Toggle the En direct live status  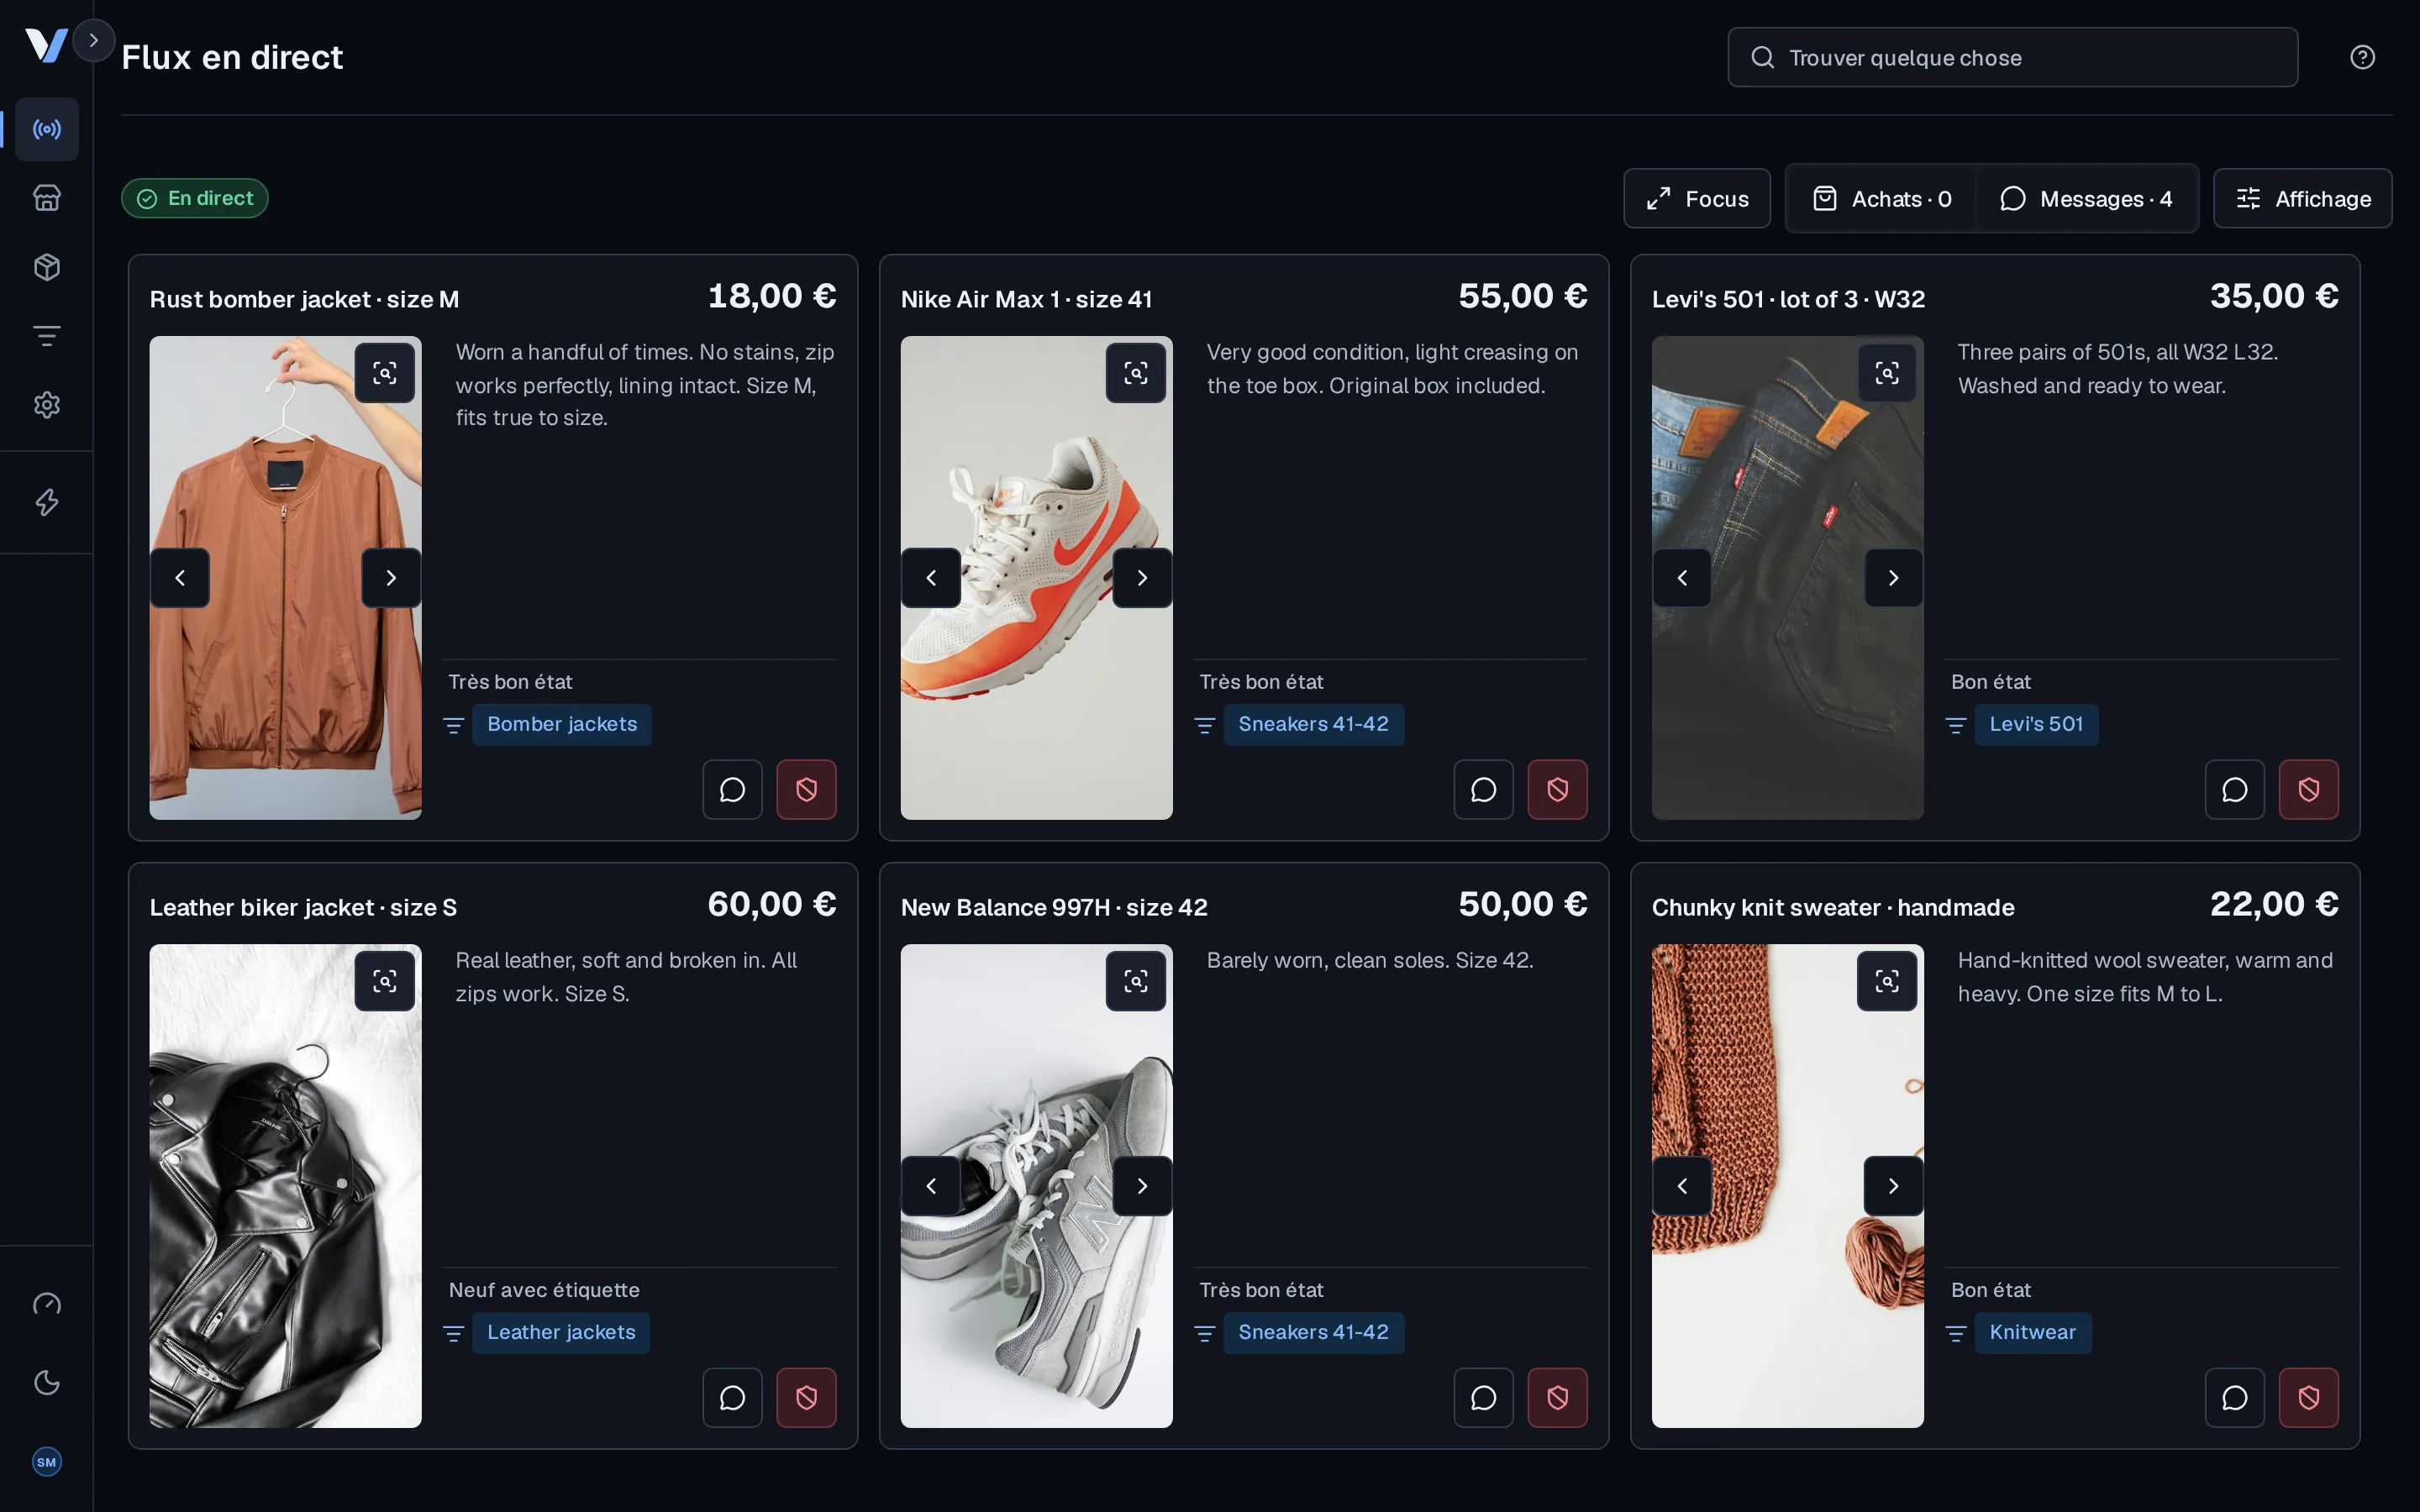point(195,198)
